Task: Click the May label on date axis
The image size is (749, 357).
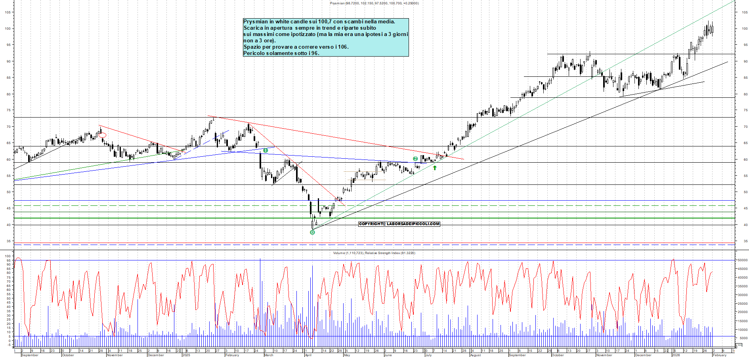Action: (347, 355)
